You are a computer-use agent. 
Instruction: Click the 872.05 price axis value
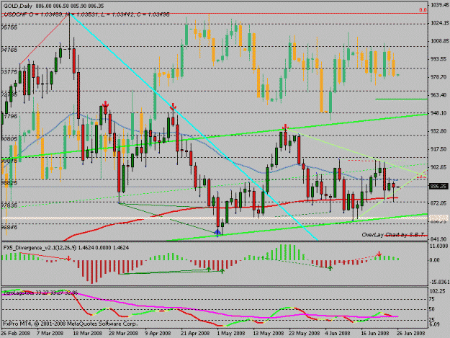click(x=438, y=203)
